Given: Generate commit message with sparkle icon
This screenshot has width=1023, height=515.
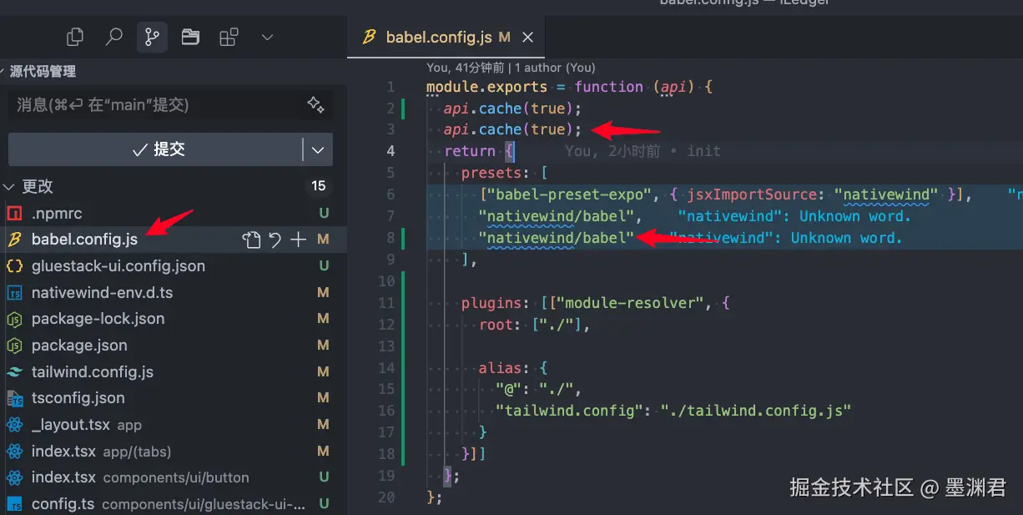Looking at the screenshot, I should [x=315, y=104].
